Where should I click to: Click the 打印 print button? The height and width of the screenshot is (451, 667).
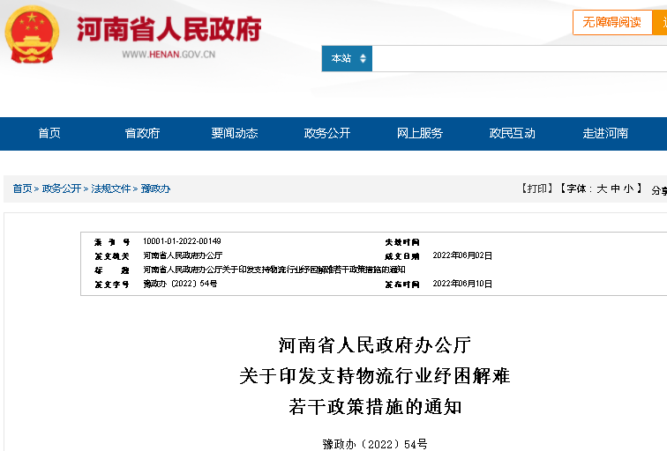(536, 189)
